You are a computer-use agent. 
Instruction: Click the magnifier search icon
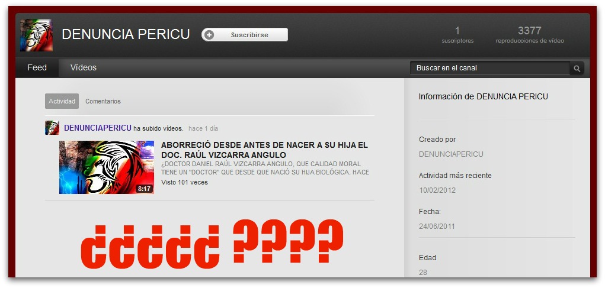click(x=577, y=69)
